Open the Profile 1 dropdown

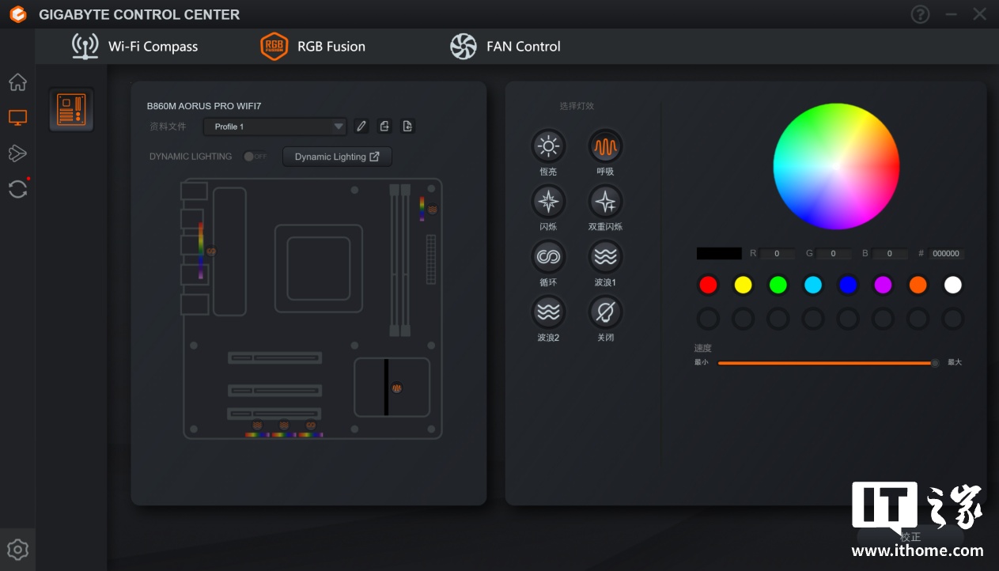point(274,127)
